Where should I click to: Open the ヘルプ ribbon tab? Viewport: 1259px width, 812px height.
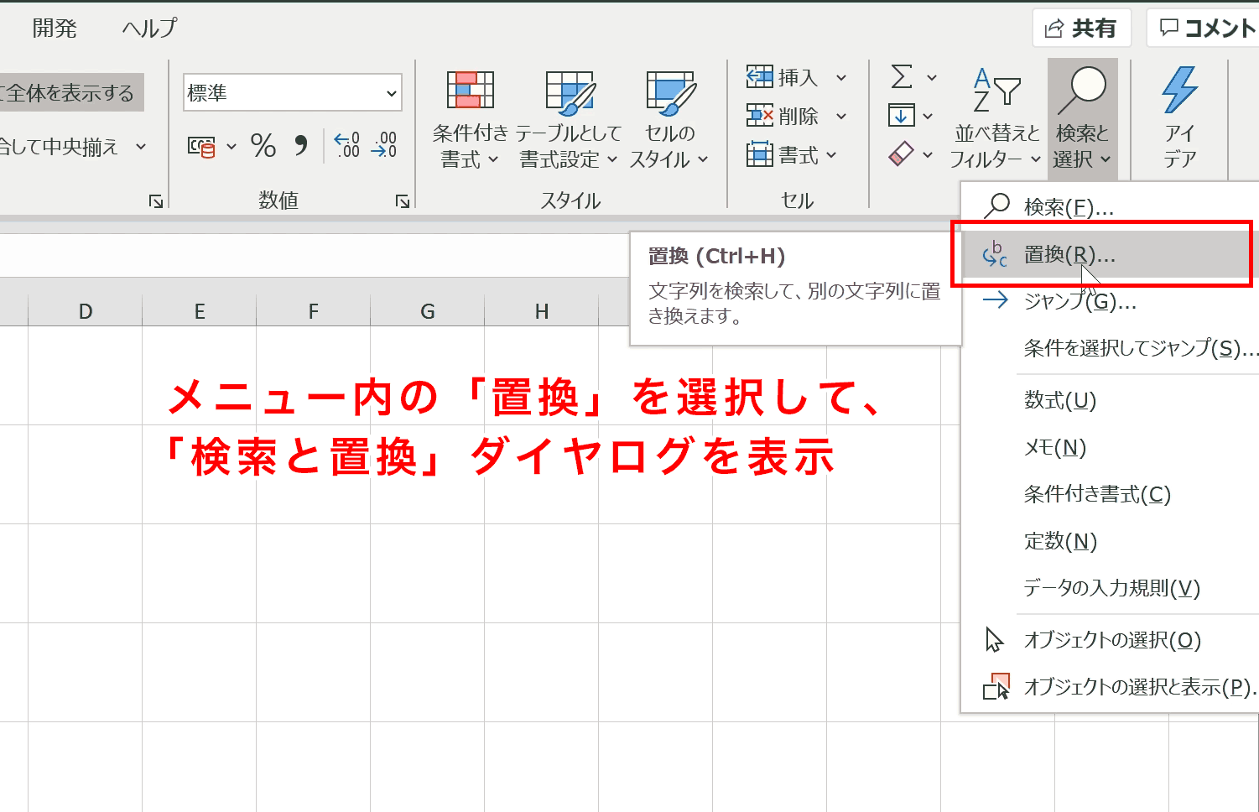coord(149,28)
